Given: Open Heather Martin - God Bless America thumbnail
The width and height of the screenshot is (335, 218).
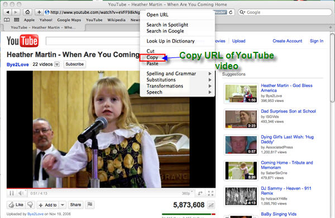Looking at the screenshot, I should [241, 94].
